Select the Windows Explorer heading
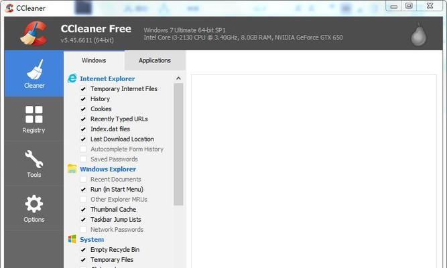Viewport: 447px width, 268px height. point(108,169)
